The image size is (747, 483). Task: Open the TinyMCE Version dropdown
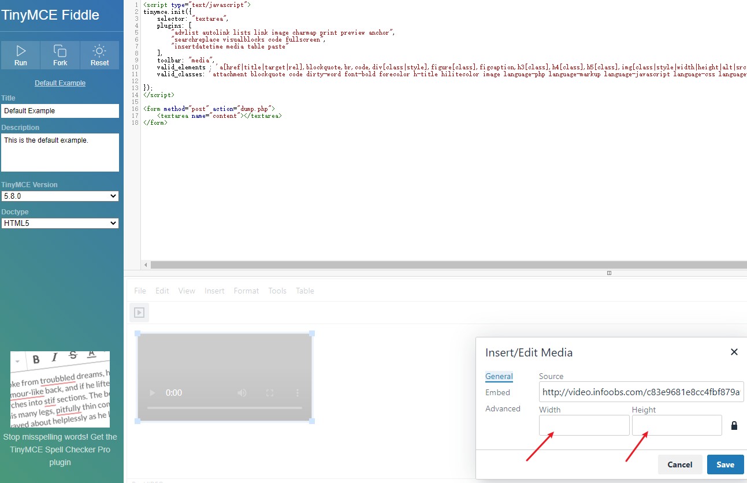pyautogui.click(x=60, y=196)
